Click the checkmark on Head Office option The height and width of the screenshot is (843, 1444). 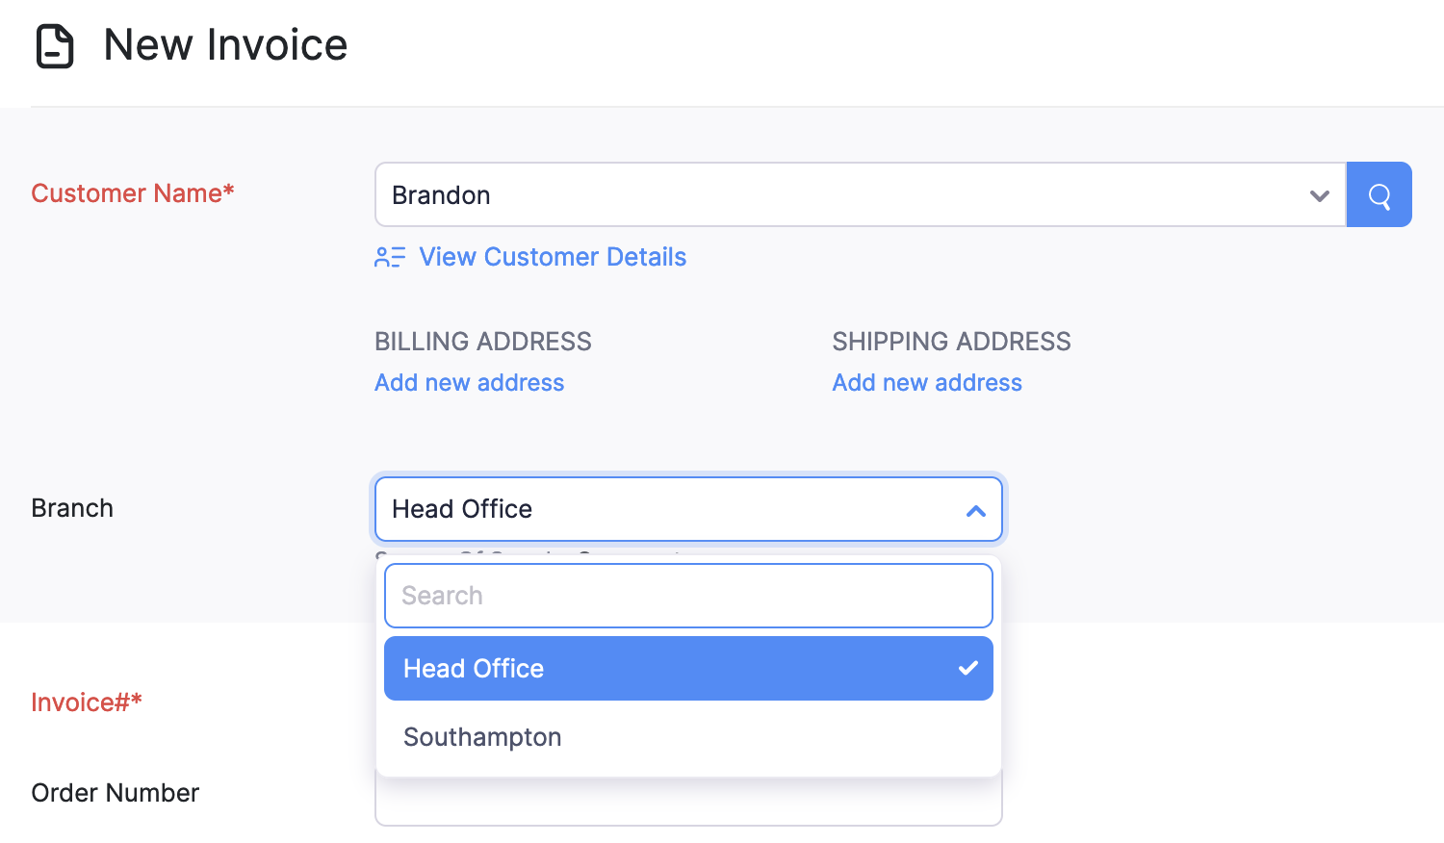point(967,668)
